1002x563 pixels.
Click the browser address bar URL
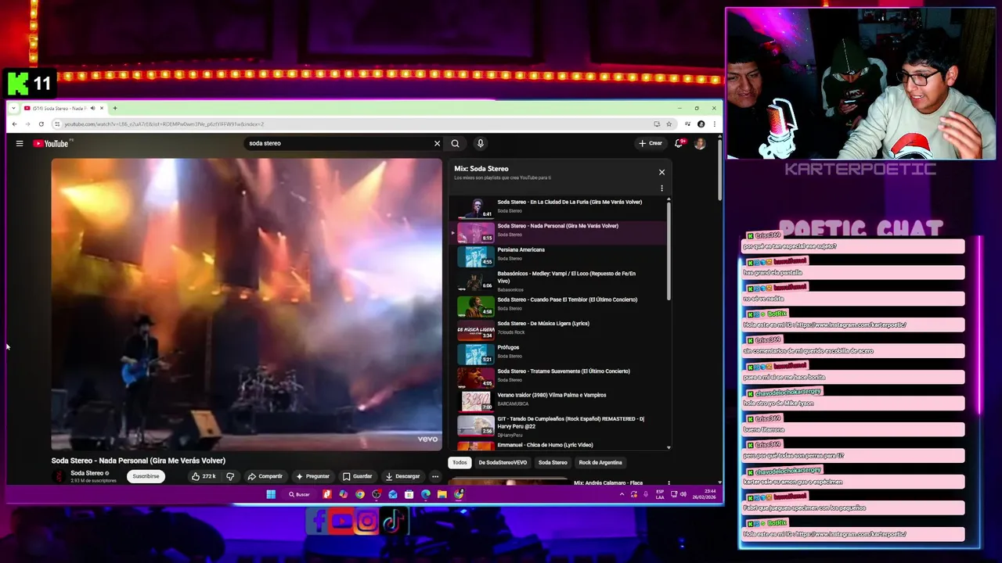[164, 124]
